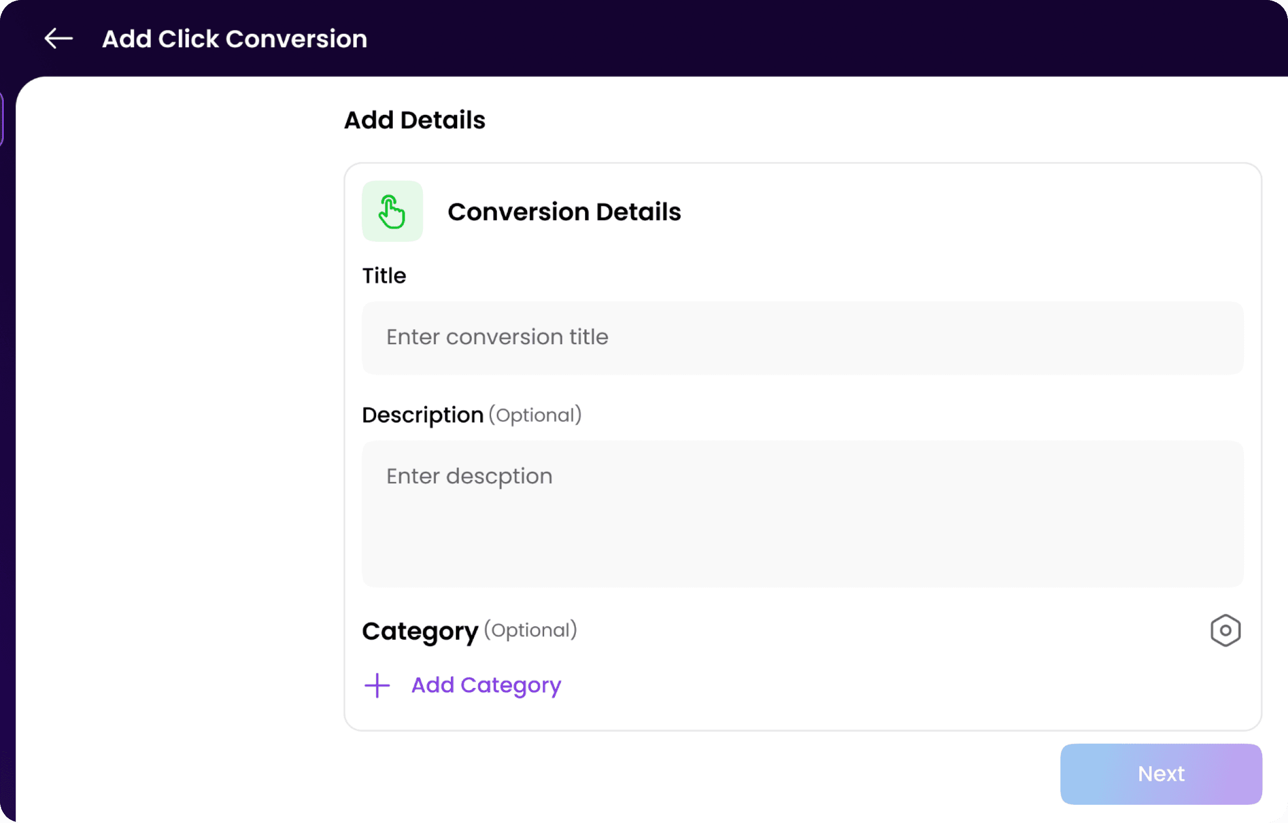Image resolution: width=1288 pixels, height=823 pixels.
Task: Click the Add Category link text
Action: click(x=486, y=685)
